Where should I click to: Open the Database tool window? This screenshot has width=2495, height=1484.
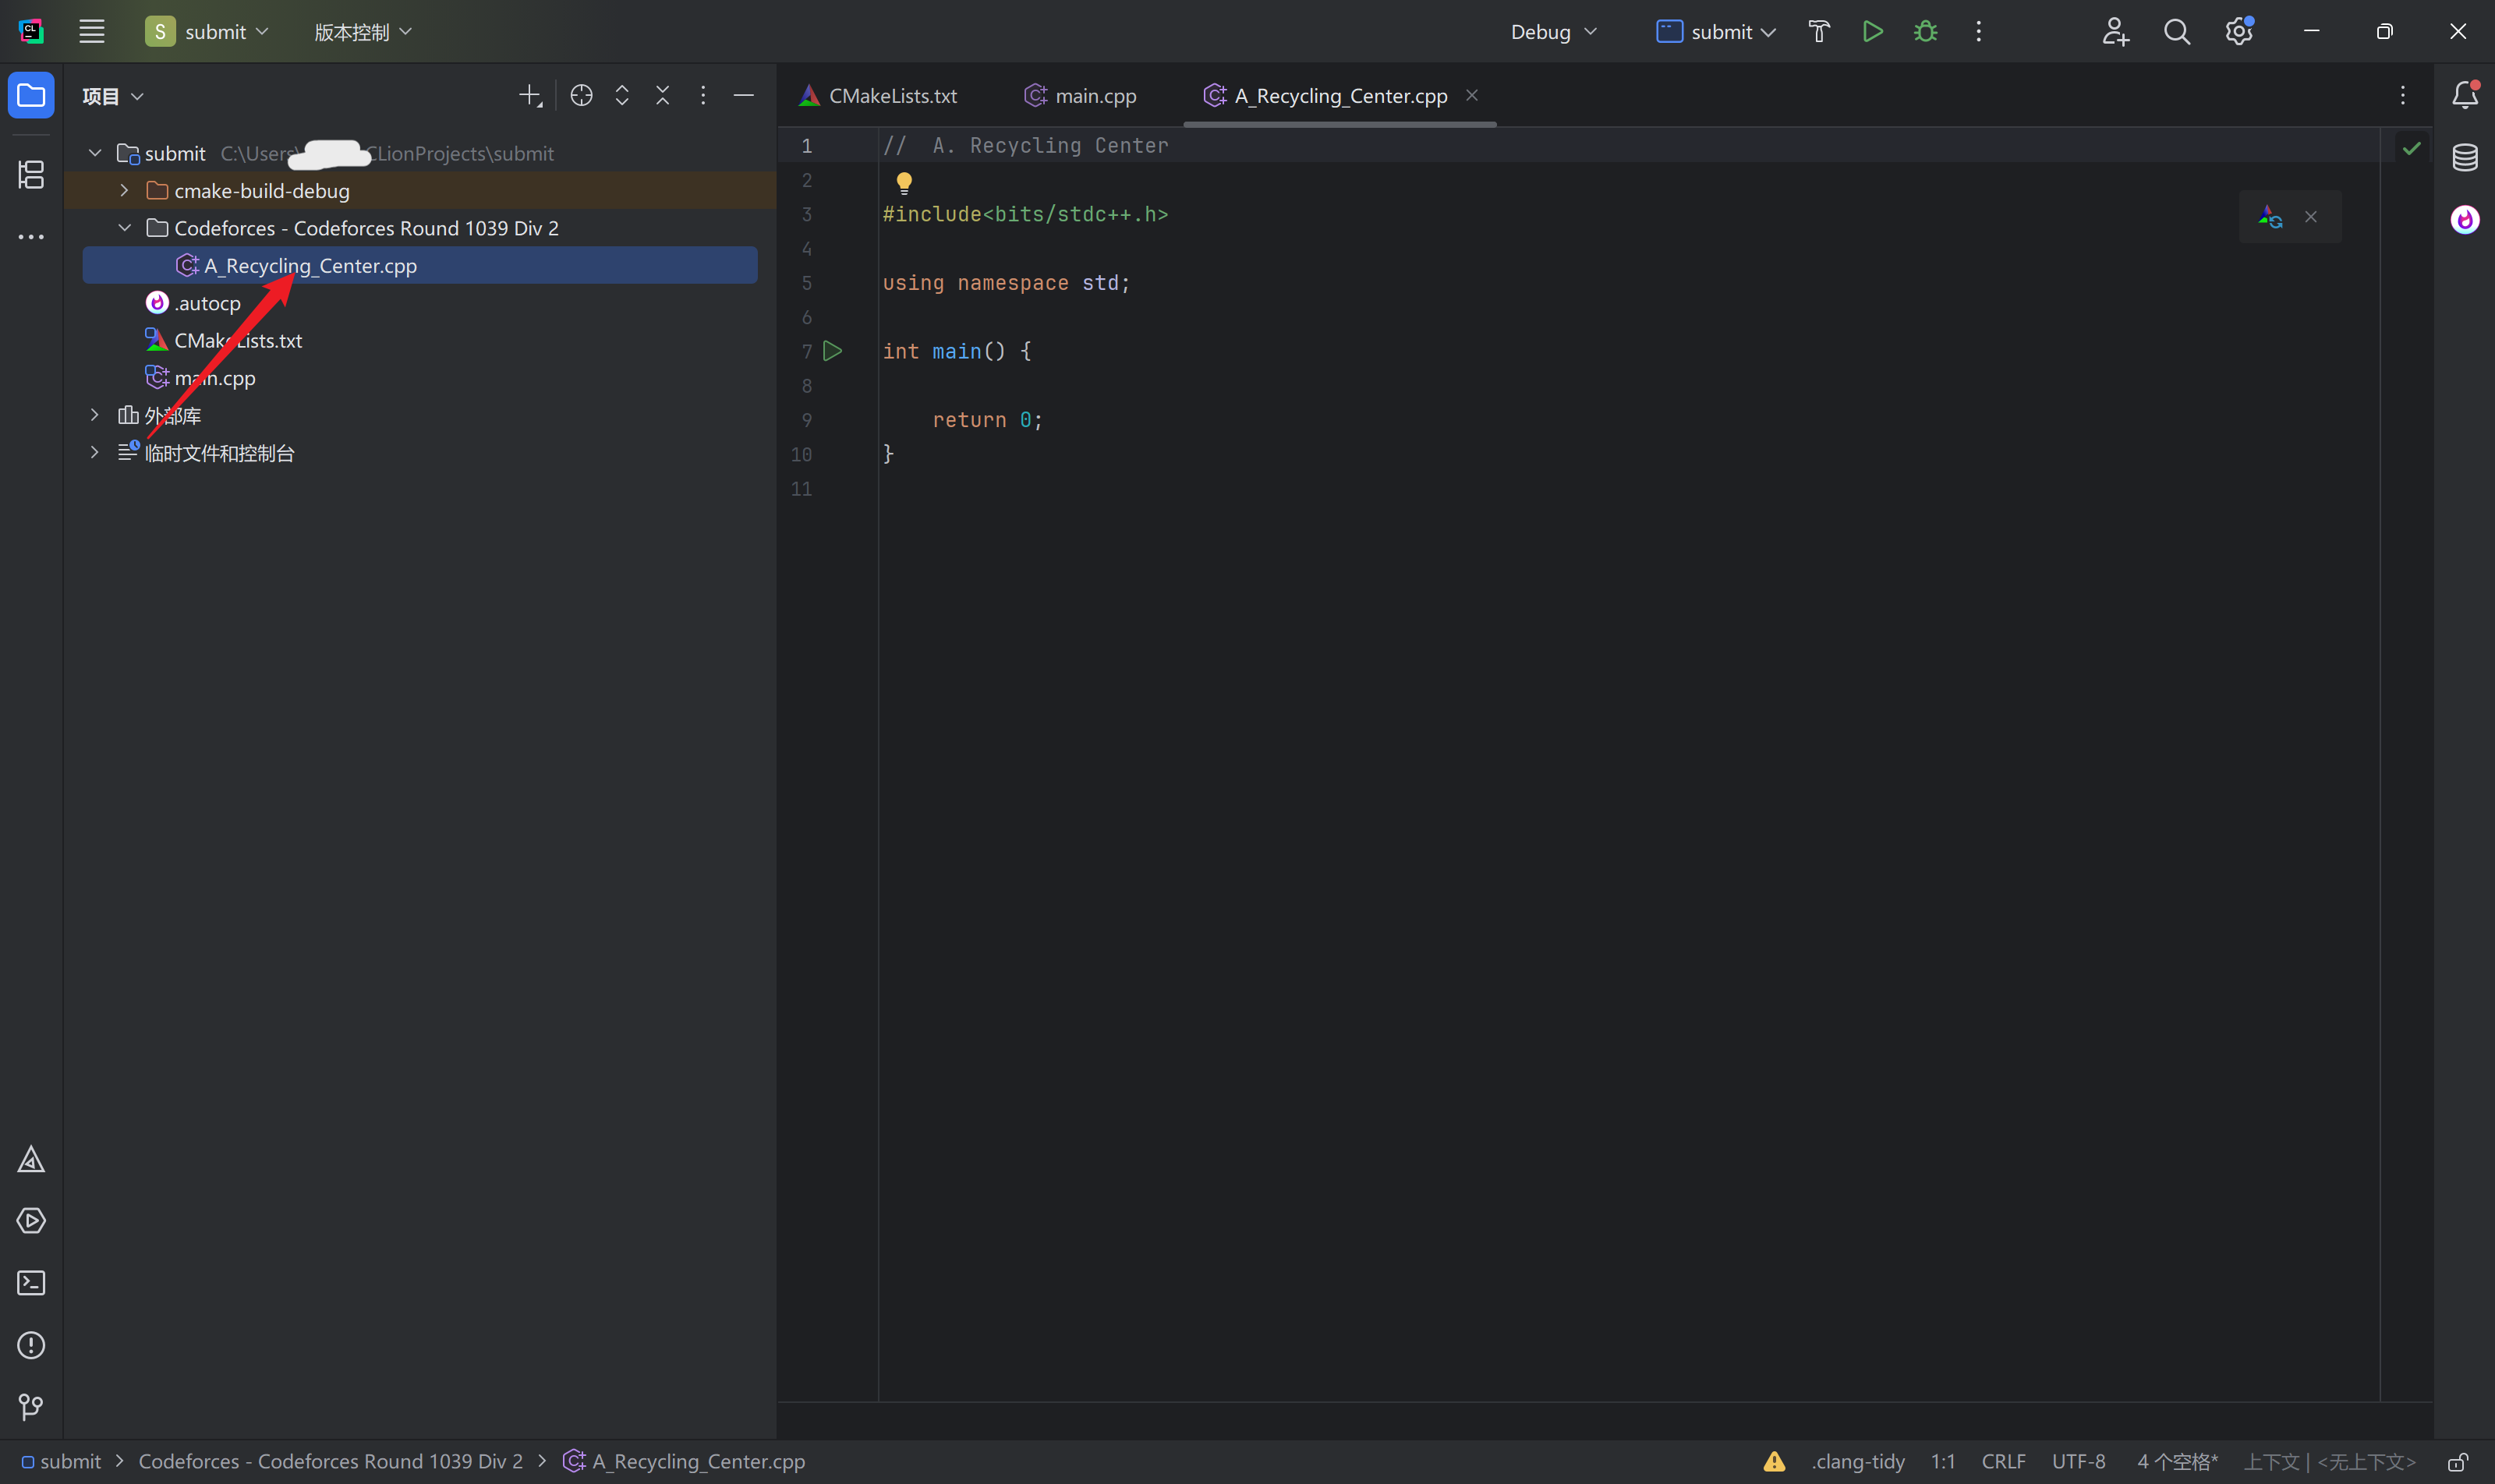coord(2465,157)
